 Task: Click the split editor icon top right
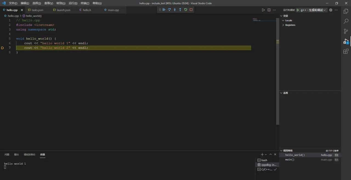click(269, 10)
